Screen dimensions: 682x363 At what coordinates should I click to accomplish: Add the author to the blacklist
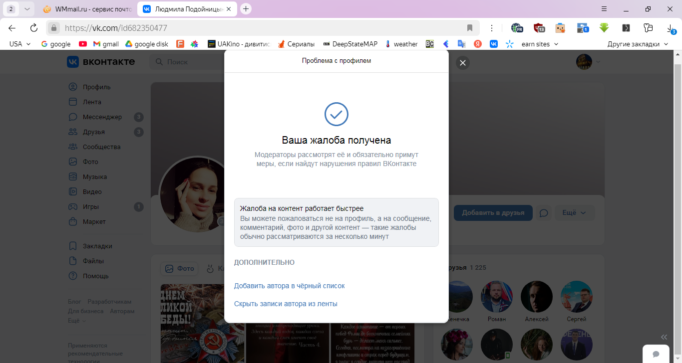(x=289, y=286)
